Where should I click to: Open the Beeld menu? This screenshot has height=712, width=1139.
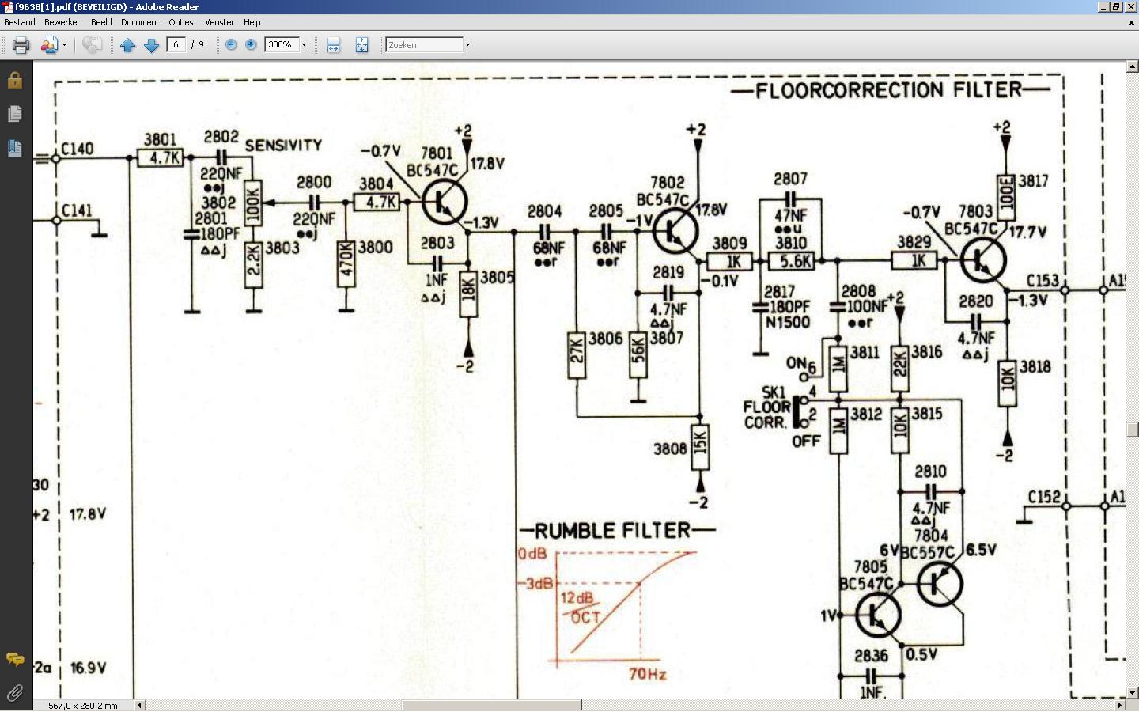101,22
